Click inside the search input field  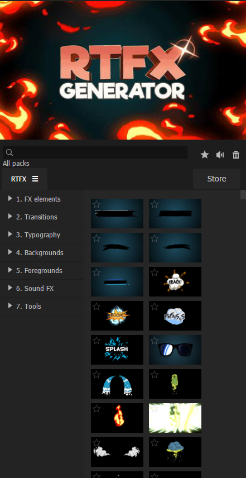pyautogui.click(x=95, y=152)
